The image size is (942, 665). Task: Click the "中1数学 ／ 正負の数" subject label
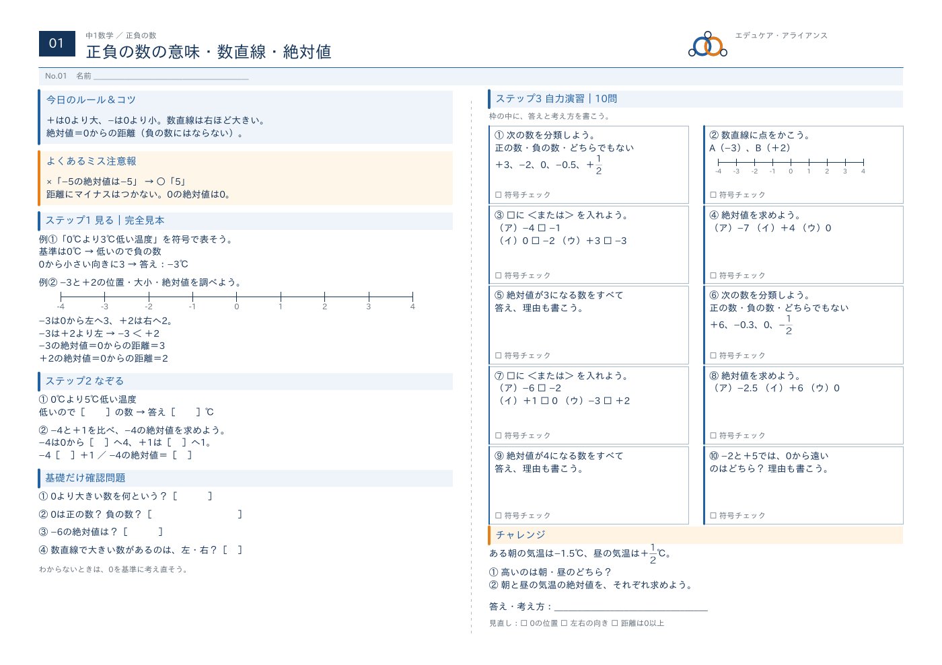(x=121, y=36)
